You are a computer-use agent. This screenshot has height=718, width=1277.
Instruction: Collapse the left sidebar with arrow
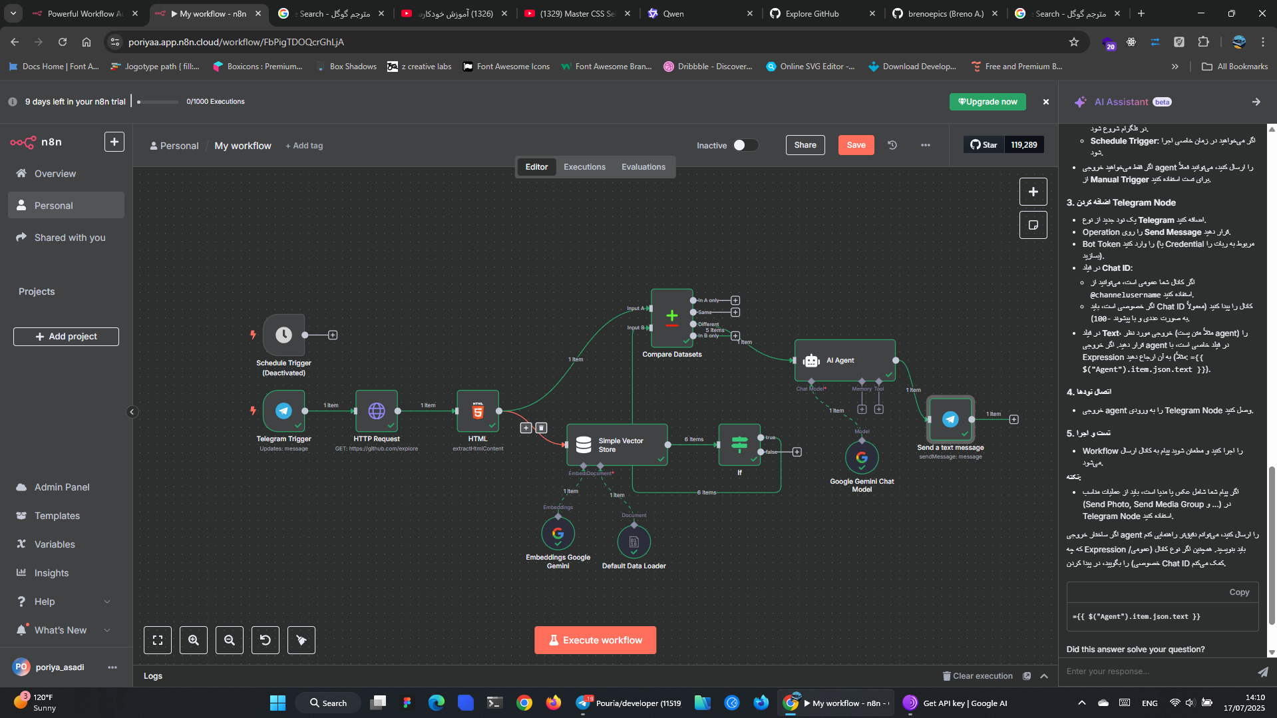132,412
